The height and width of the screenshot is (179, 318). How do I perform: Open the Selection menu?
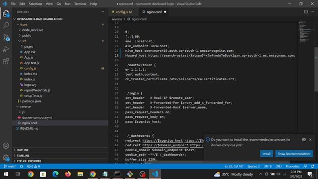[x=35, y=3]
